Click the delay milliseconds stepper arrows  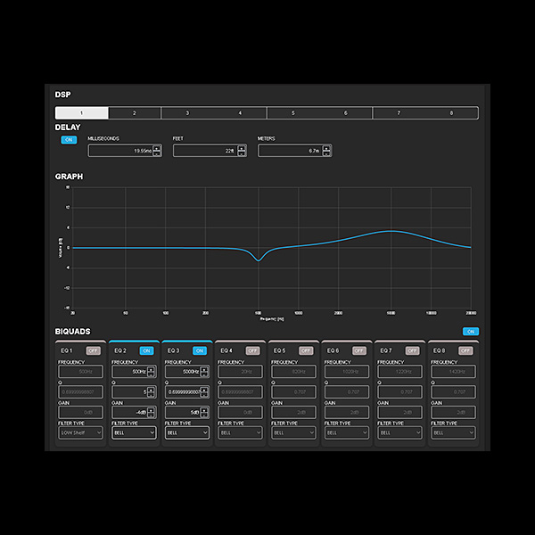point(157,151)
